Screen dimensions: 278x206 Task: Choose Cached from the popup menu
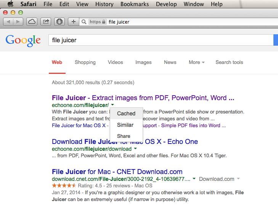click(126, 113)
